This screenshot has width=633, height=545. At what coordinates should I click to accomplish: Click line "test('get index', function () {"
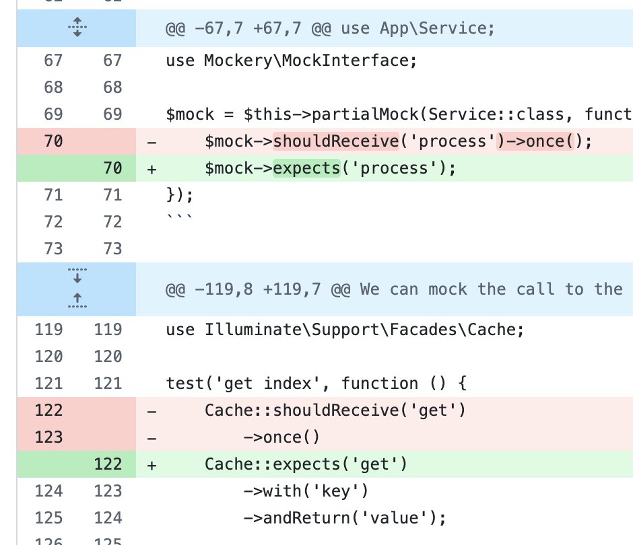[316, 384]
